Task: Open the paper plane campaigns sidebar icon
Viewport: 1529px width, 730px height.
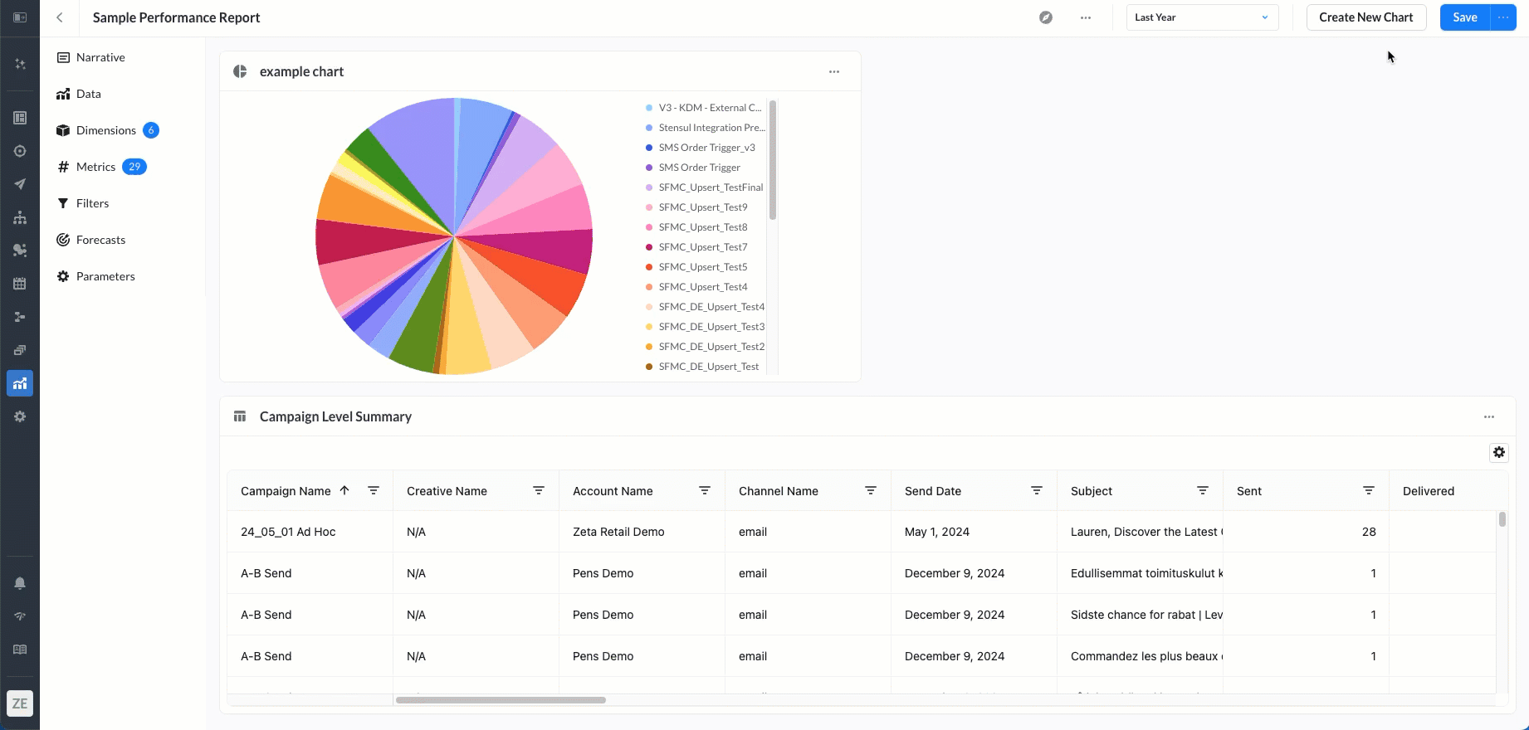Action: (x=20, y=184)
